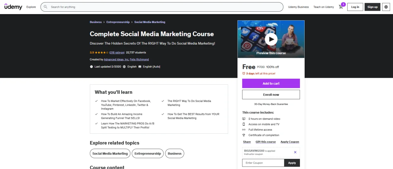Click the 2 hours on-demand video text
This screenshot has height=169, width=393.
264,119
